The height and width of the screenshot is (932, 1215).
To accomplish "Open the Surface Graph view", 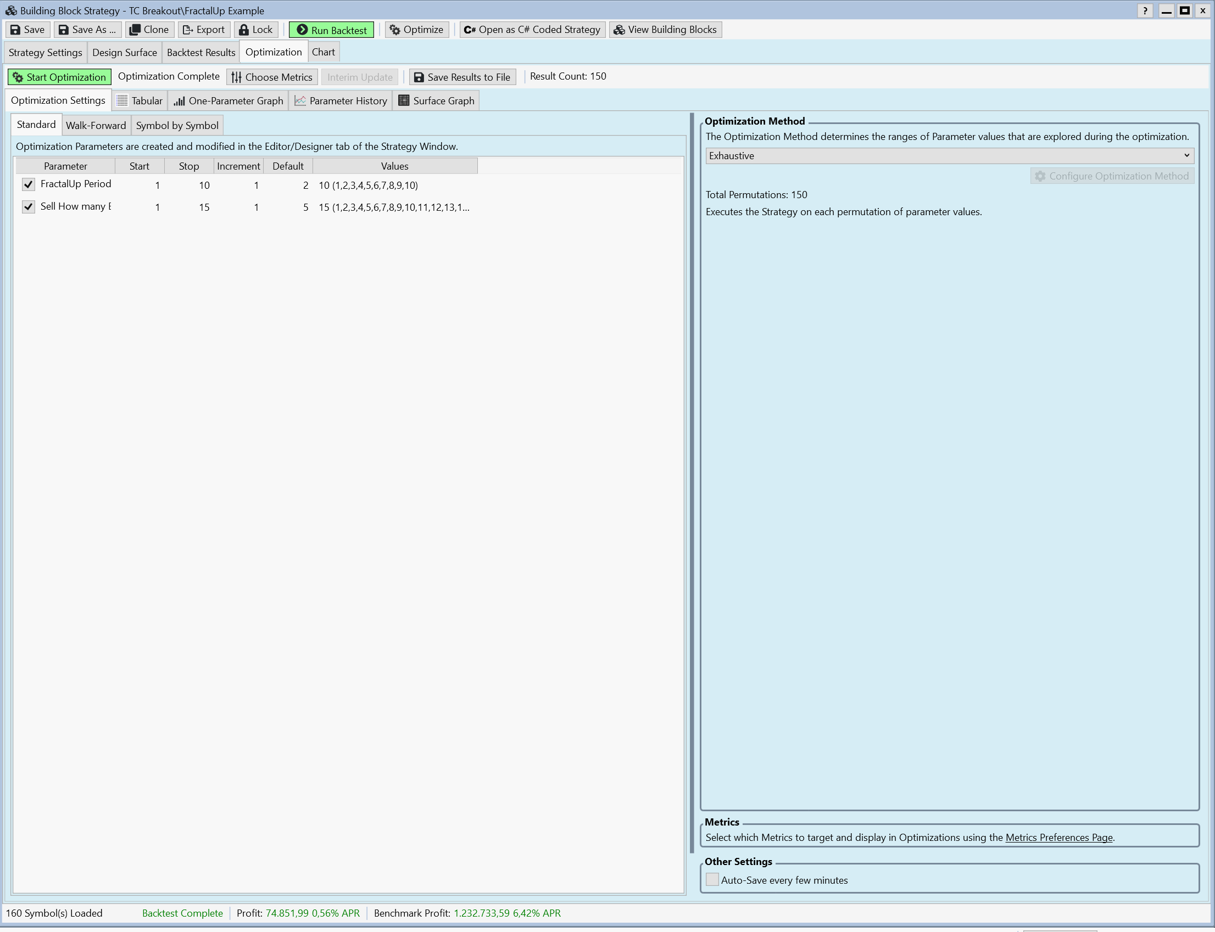I will (435, 100).
